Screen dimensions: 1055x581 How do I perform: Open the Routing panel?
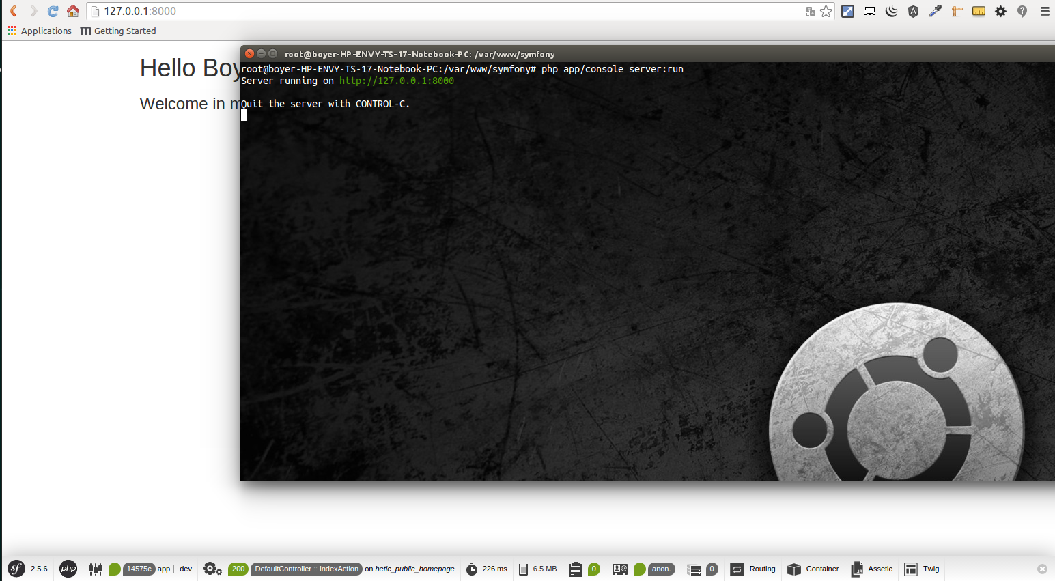coord(753,569)
